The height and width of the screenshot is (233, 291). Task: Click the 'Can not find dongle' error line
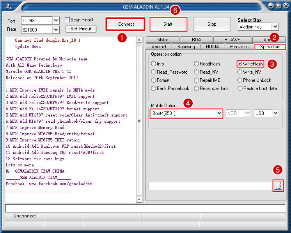coord(48,40)
